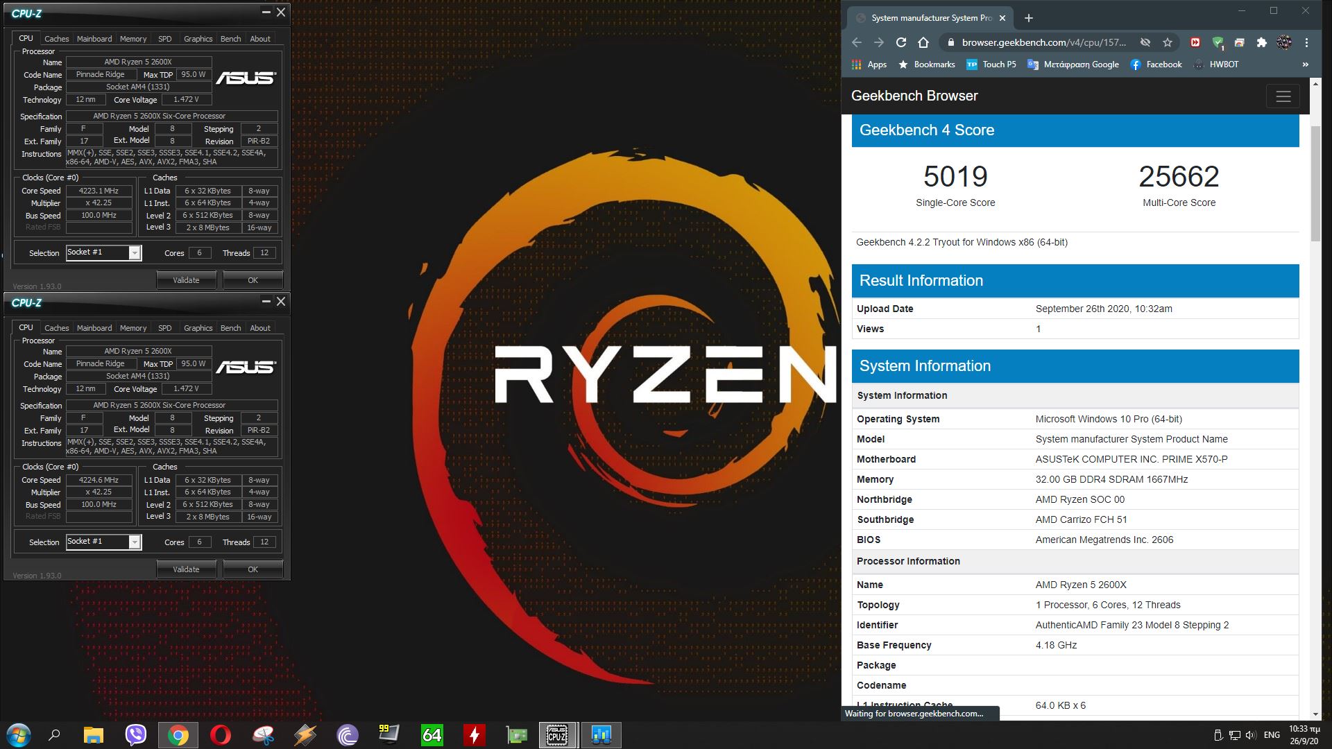The width and height of the screenshot is (1332, 749).
Task: Open clock showing 10:33 date panel
Action: pyautogui.click(x=1304, y=735)
